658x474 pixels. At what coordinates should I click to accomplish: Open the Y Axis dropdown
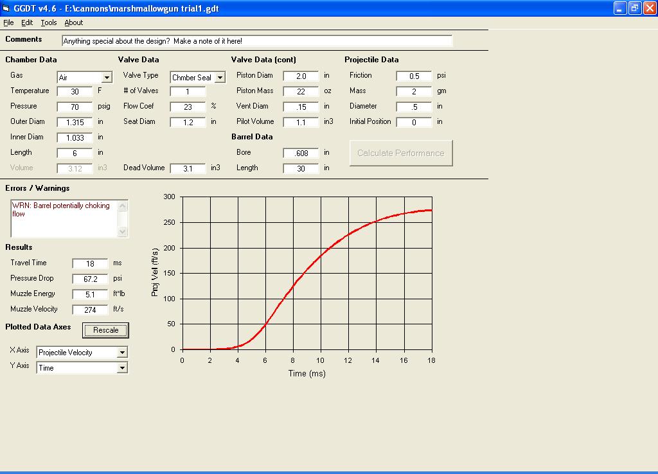tap(122, 368)
